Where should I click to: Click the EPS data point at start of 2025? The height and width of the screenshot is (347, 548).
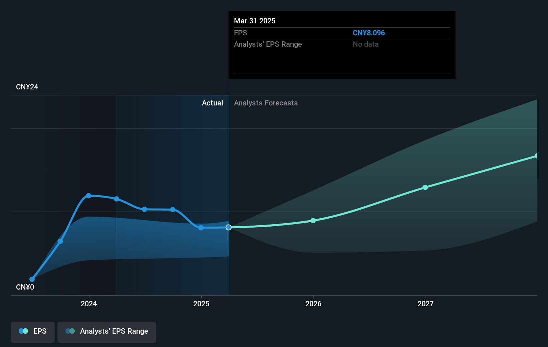coord(201,228)
